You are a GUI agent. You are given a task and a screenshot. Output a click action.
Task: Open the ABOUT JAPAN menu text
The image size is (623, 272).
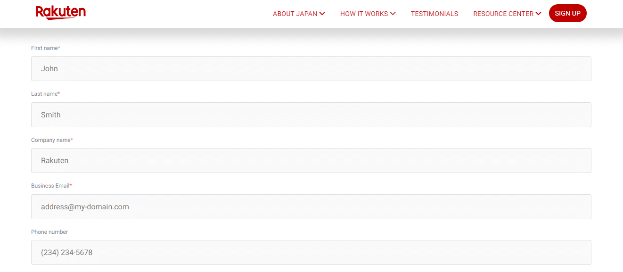[295, 14]
